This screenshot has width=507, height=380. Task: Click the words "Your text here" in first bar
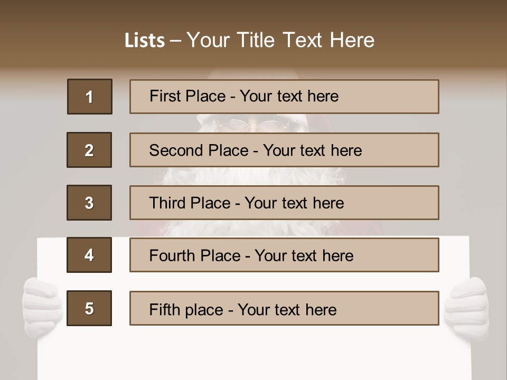tap(289, 97)
